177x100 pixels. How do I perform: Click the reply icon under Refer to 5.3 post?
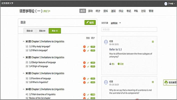pyautogui.click(x=119, y=64)
